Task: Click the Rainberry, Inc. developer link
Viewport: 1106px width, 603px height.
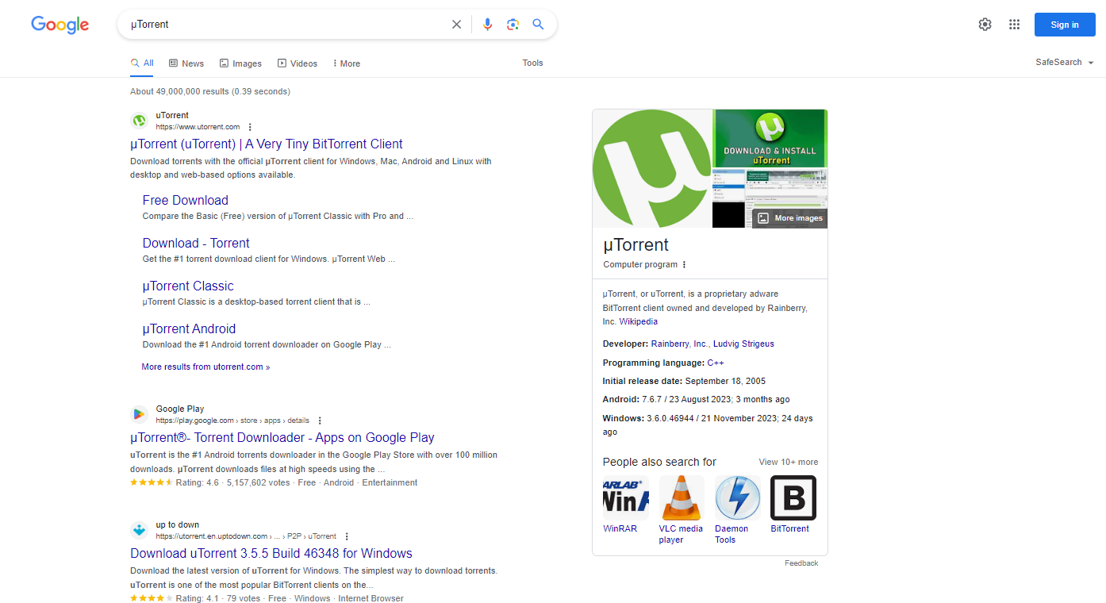Action: pos(680,344)
